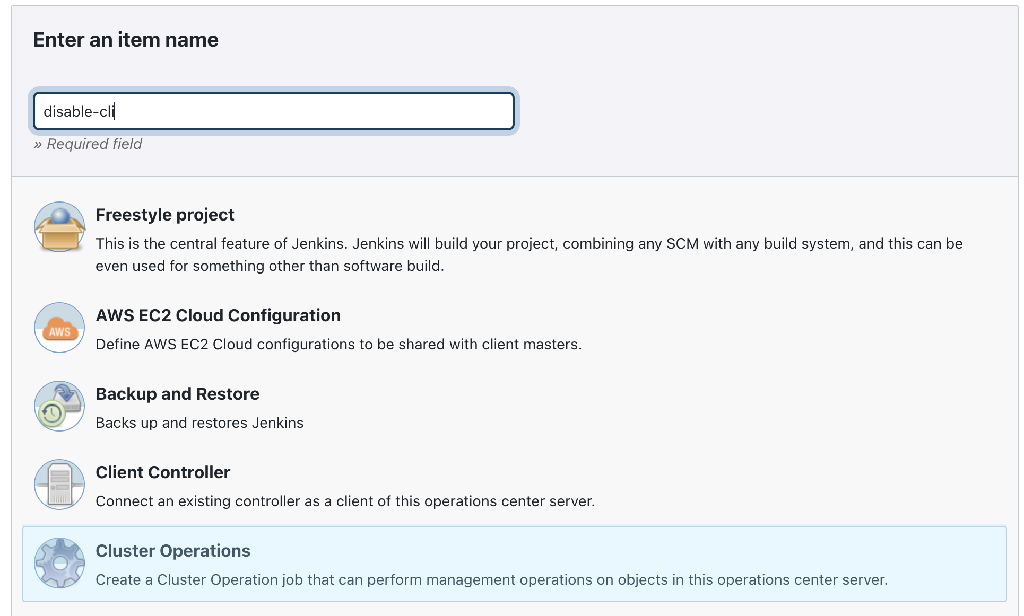Focus the item name input field
Screen dimensions: 1024x616
[x=274, y=111]
